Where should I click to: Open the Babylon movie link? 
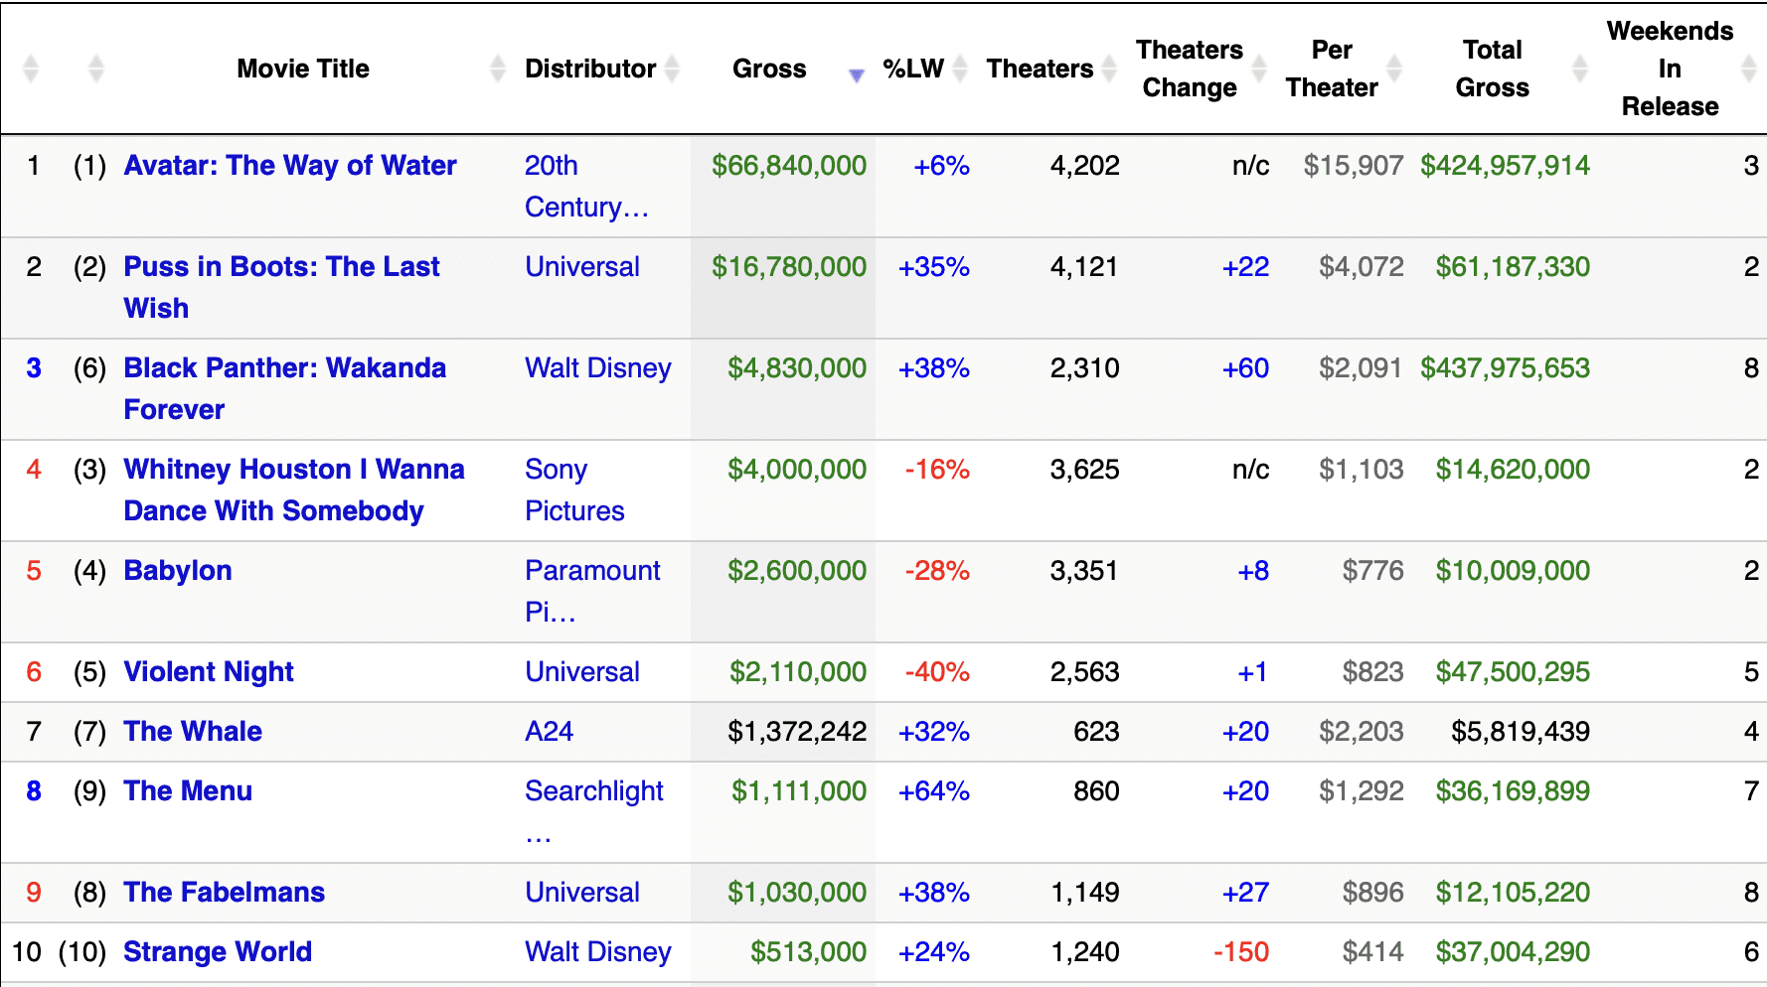[178, 570]
